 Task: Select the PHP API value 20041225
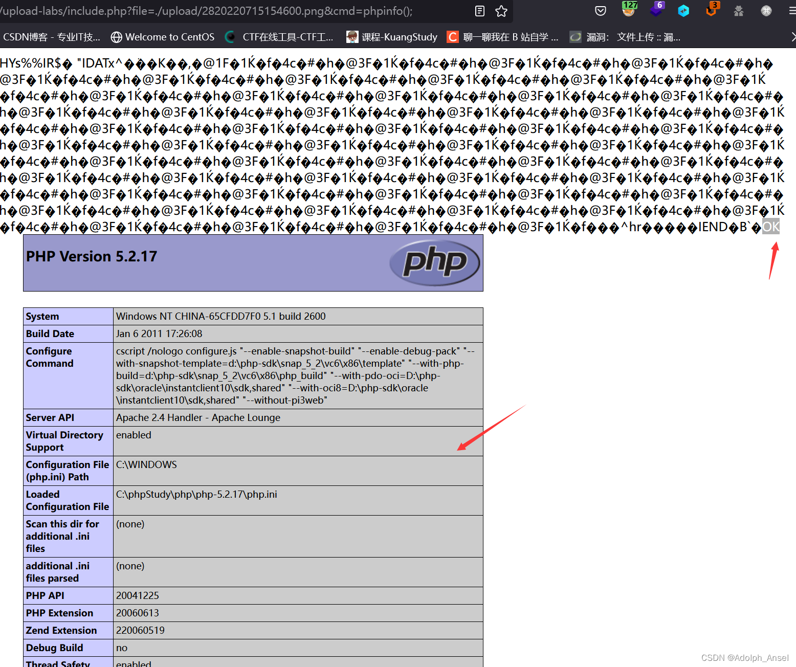point(138,595)
